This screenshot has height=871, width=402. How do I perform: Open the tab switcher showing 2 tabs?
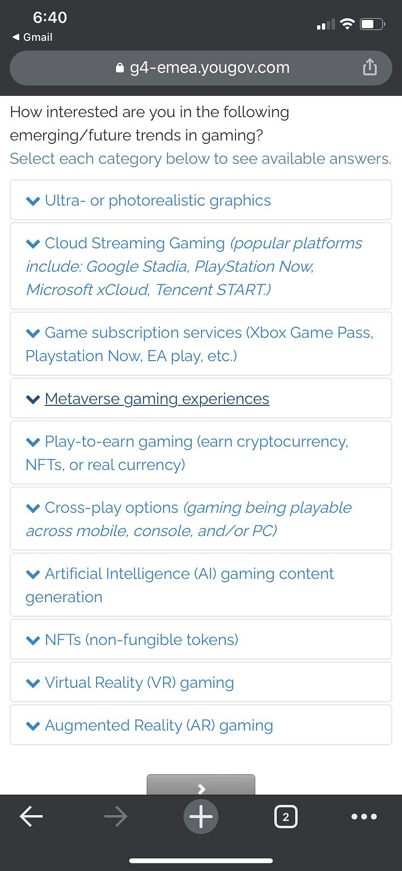point(285,817)
